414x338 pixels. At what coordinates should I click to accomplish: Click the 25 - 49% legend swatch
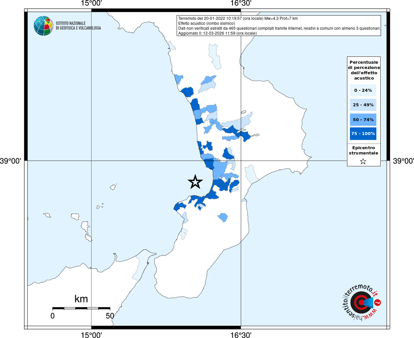tap(363, 105)
